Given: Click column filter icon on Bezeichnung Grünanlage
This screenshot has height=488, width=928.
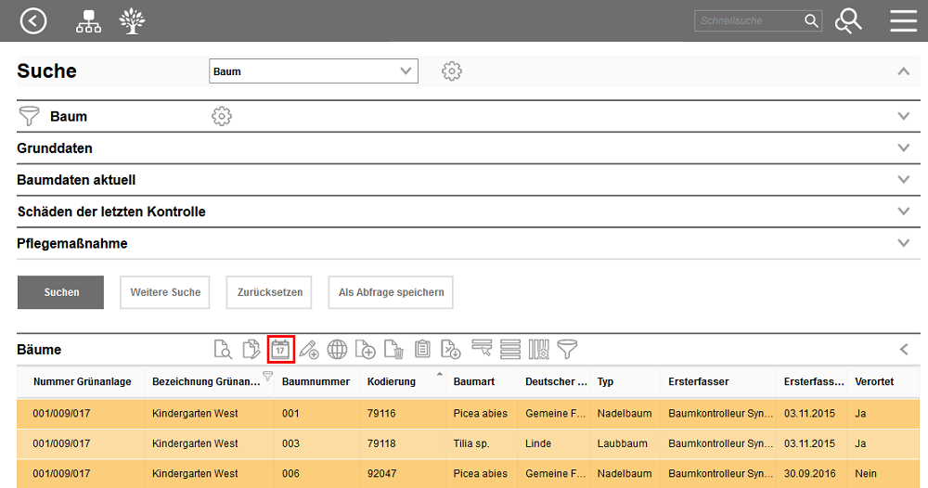Looking at the screenshot, I should (267, 376).
